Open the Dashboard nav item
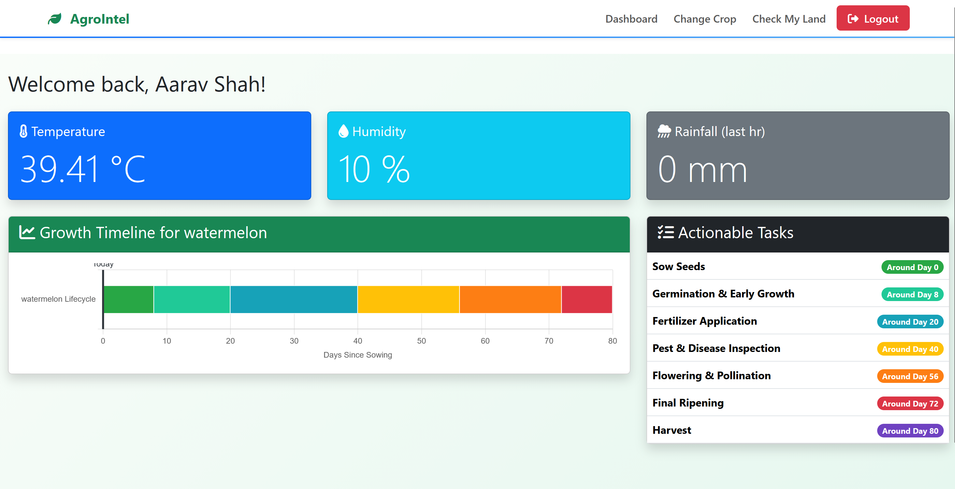Screen dimensions: 955x489 [x=631, y=19]
